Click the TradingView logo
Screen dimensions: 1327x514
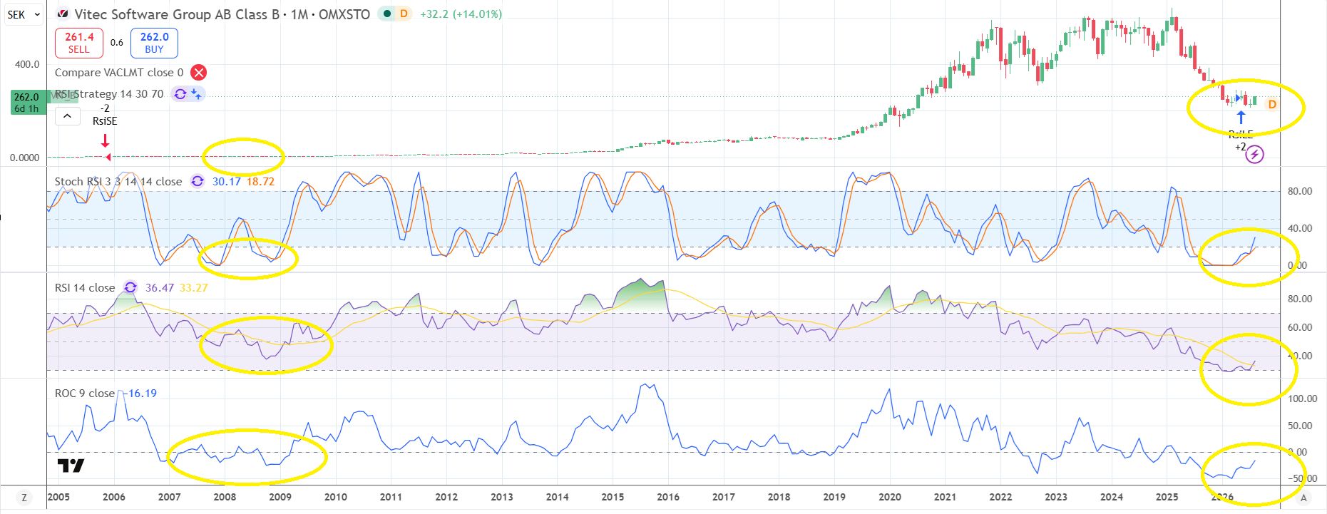click(71, 466)
